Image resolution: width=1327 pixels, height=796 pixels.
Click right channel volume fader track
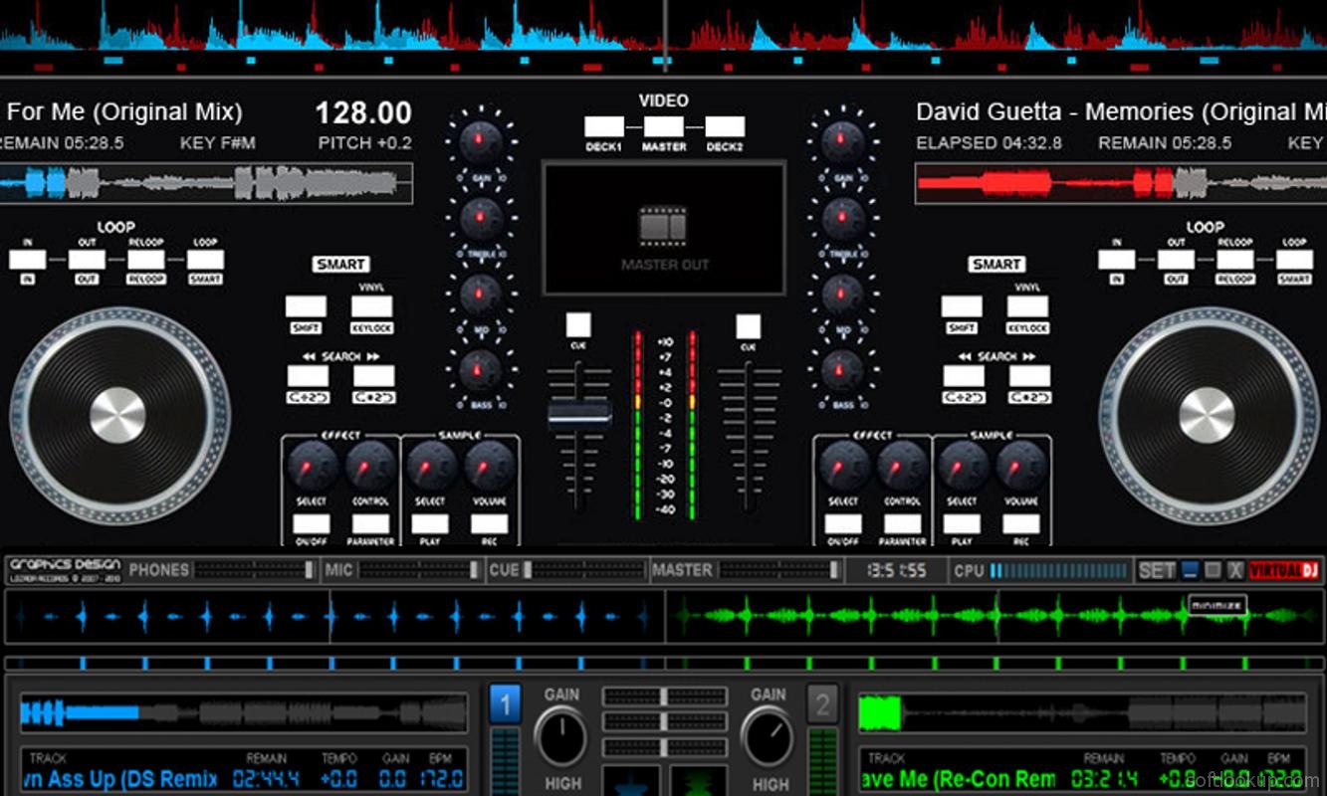[x=749, y=436]
